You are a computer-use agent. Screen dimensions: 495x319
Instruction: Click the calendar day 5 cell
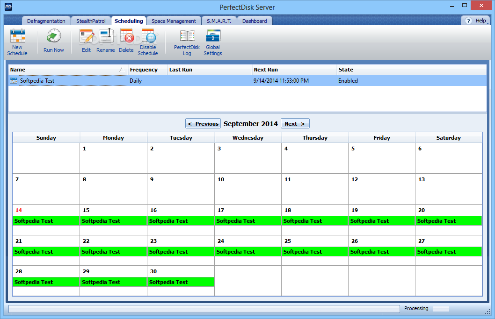(x=382, y=158)
